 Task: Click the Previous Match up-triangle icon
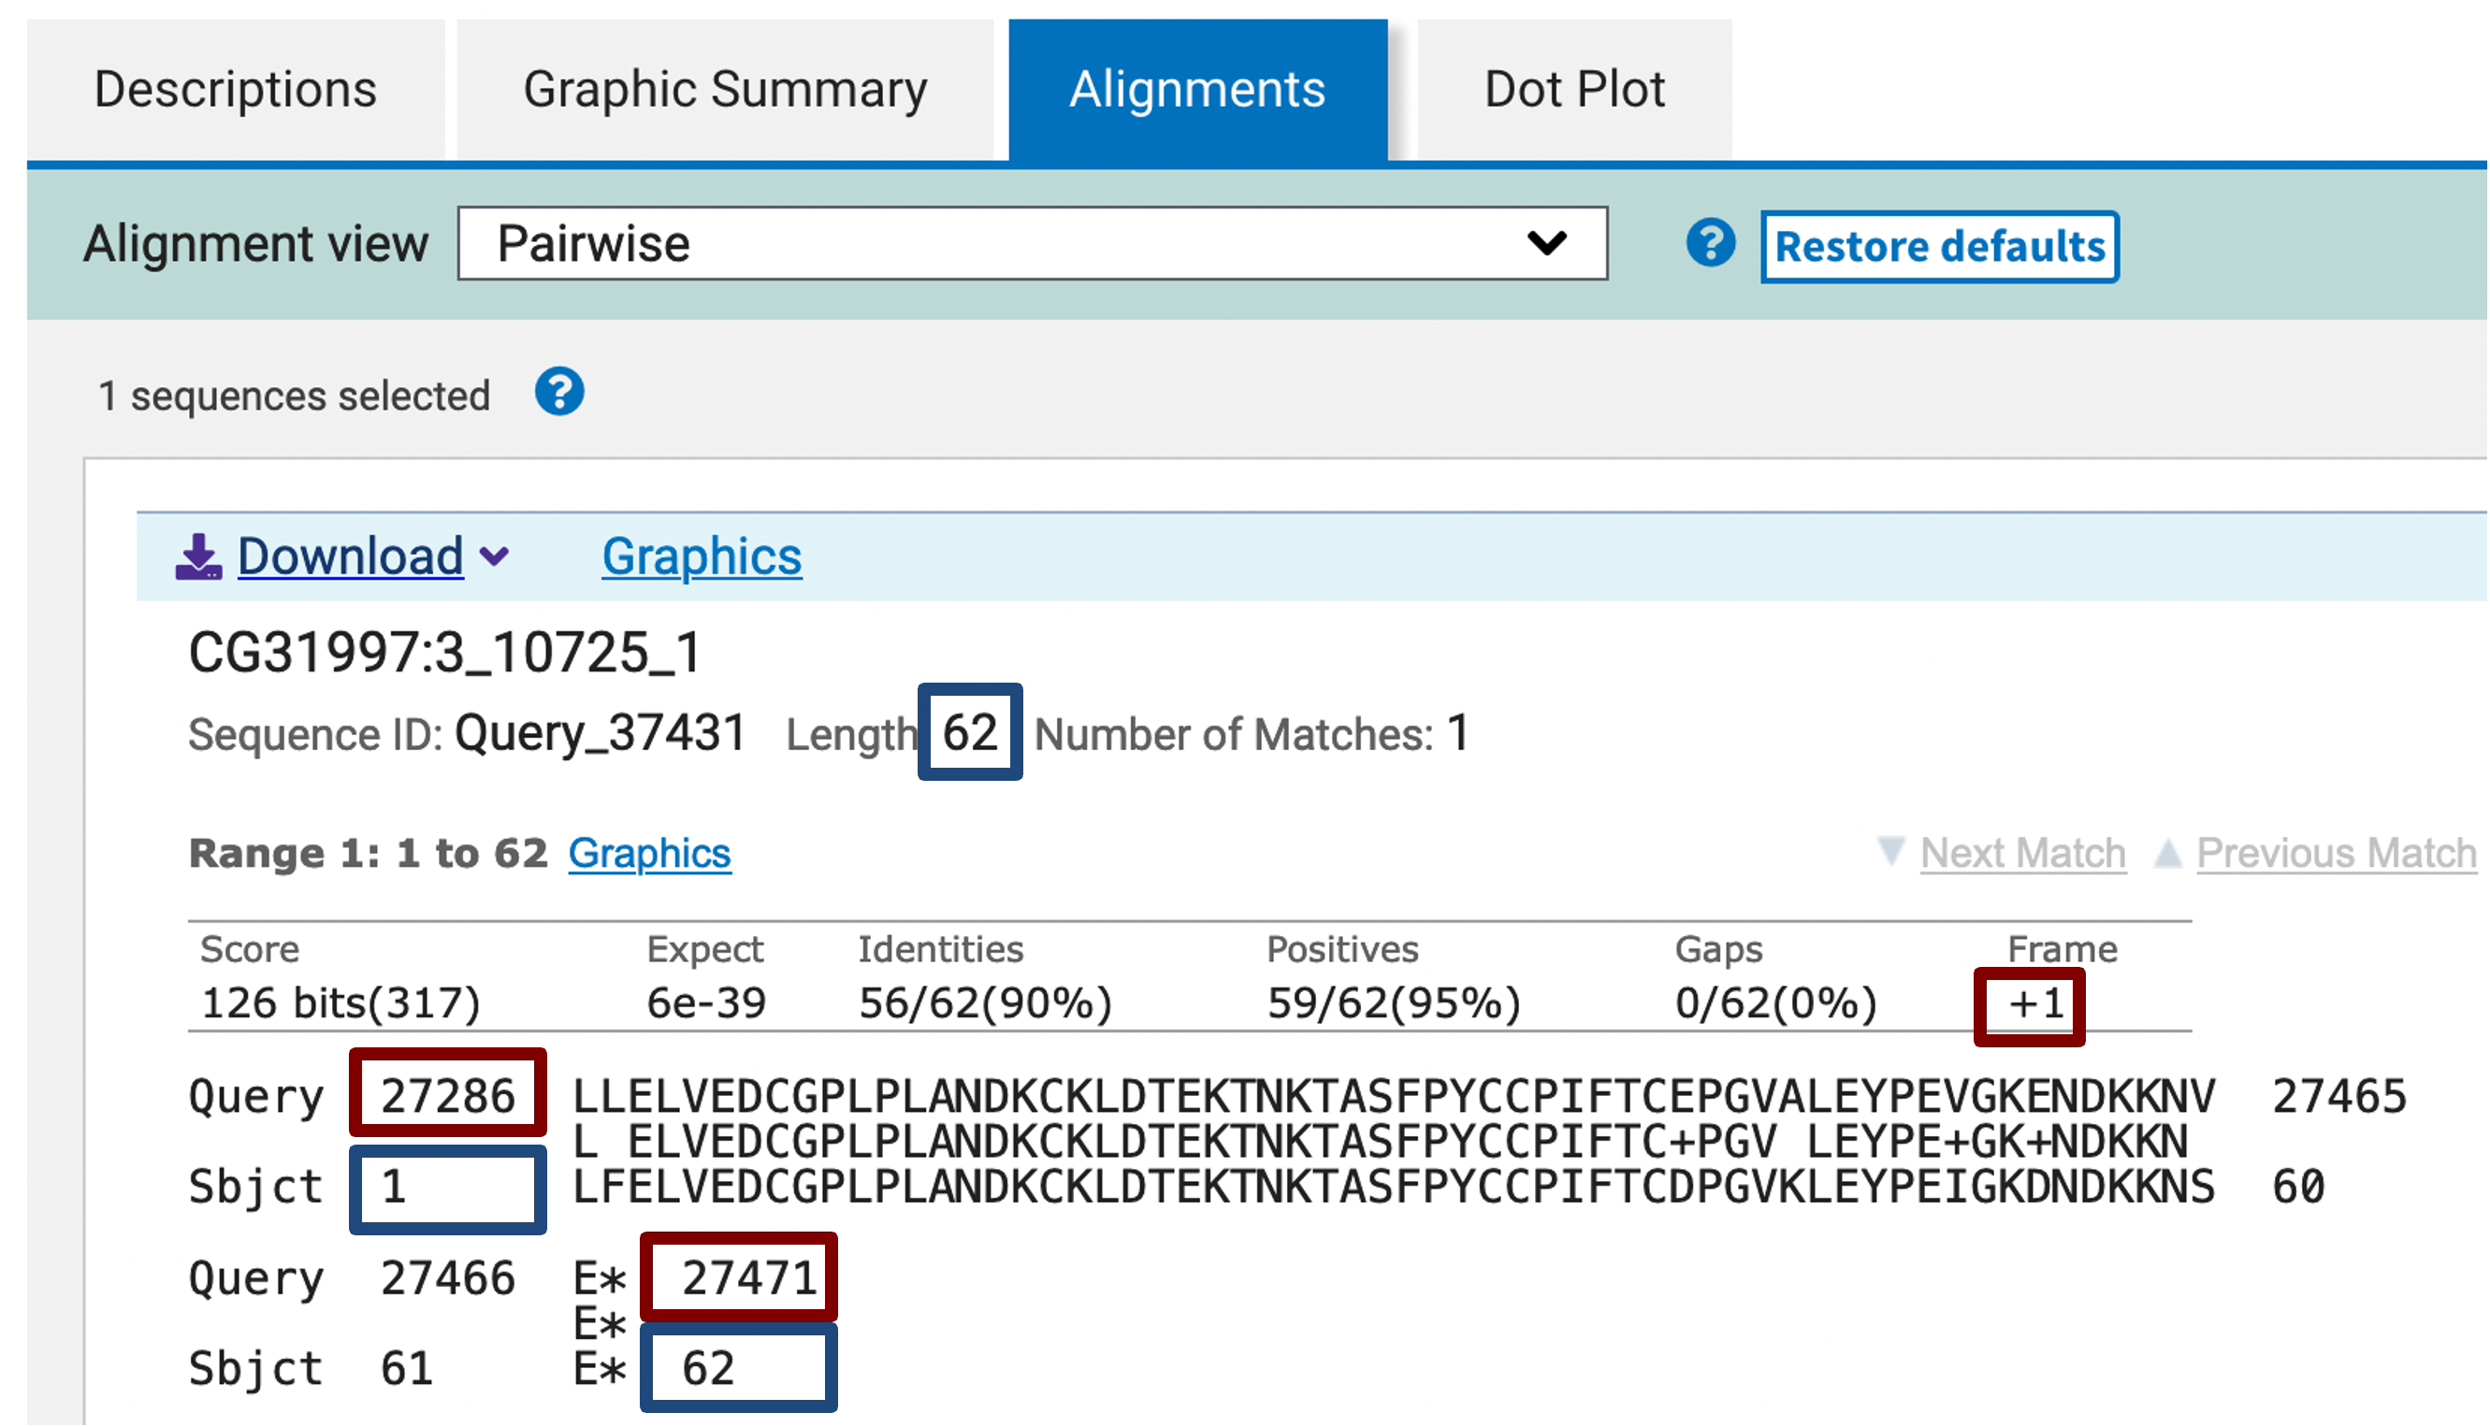point(2167,853)
